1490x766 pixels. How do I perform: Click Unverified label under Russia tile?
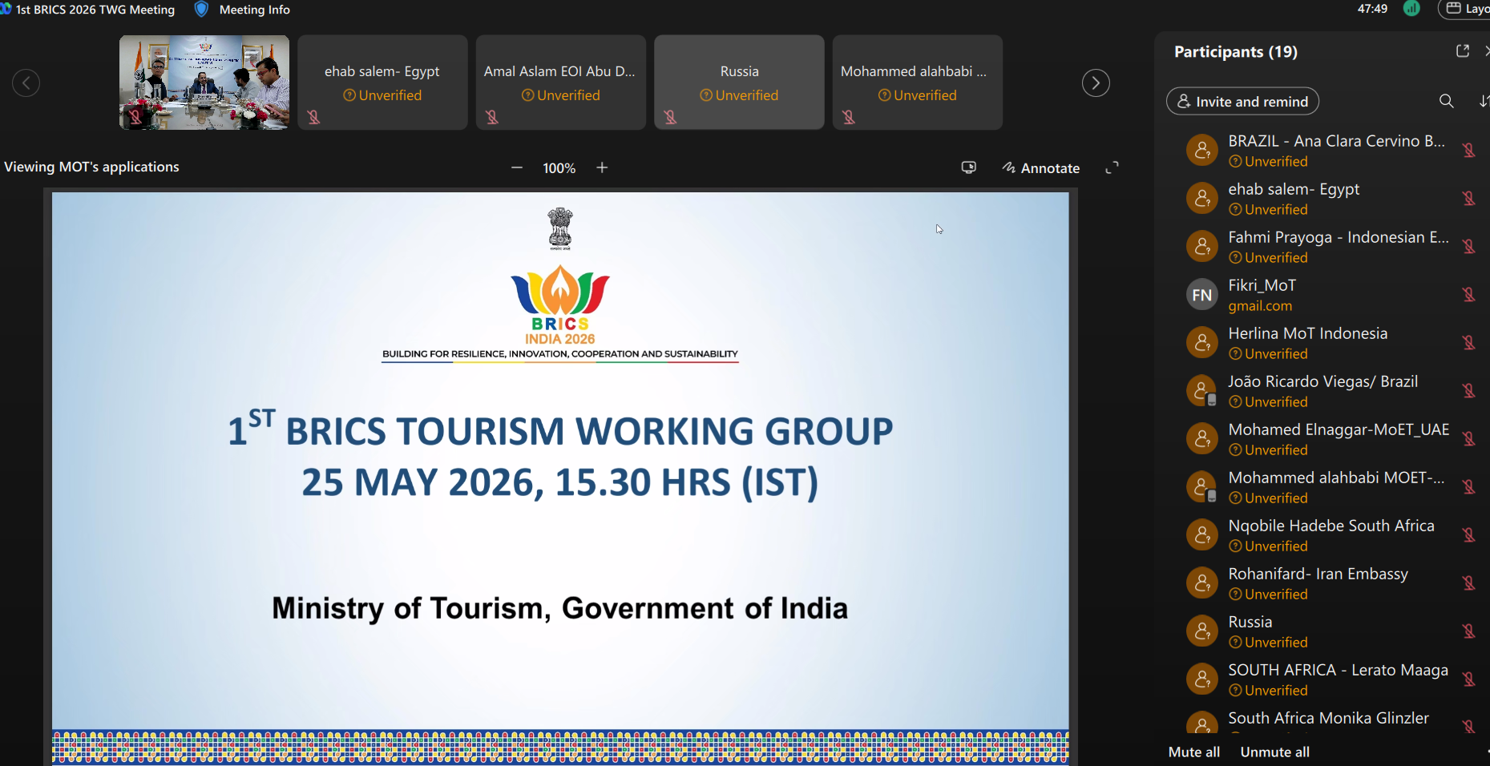tap(739, 95)
